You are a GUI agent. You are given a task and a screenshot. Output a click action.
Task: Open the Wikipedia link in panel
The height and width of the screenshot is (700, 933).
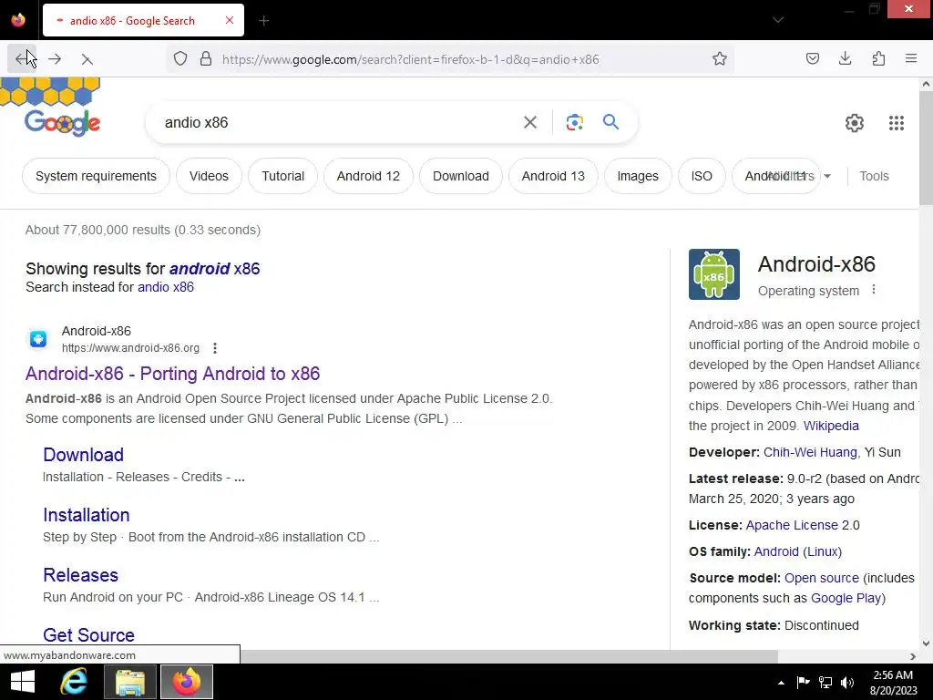[831, 426]
